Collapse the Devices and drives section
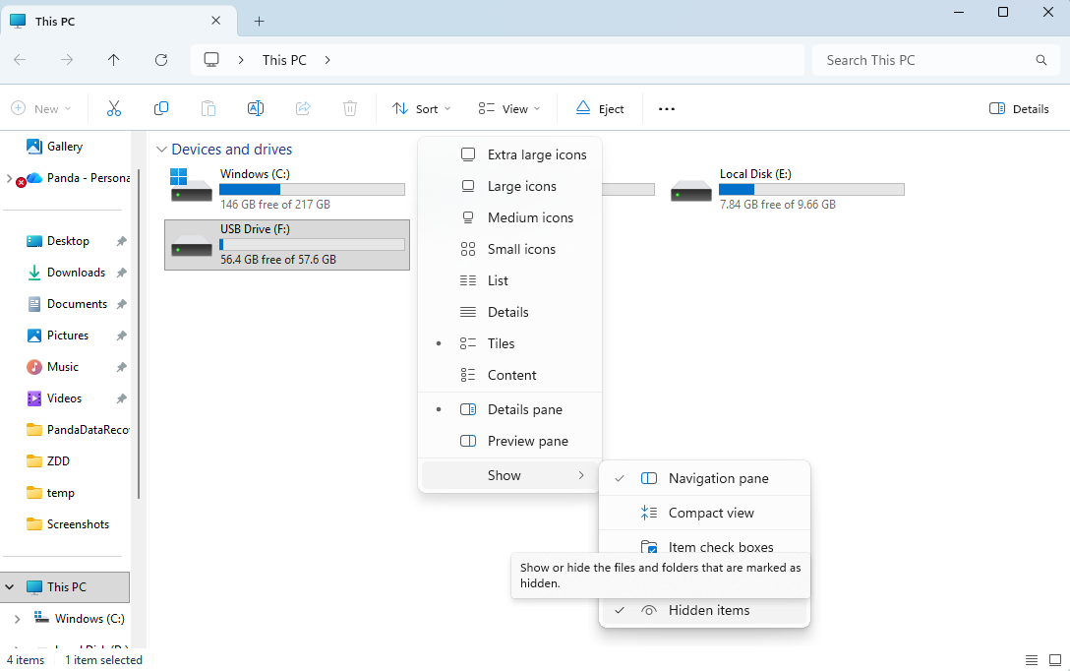This screenshot has height=671, width=1070. click(x=161, y=150)
